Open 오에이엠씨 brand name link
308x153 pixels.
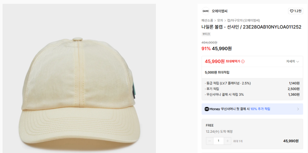coord(220,11)
